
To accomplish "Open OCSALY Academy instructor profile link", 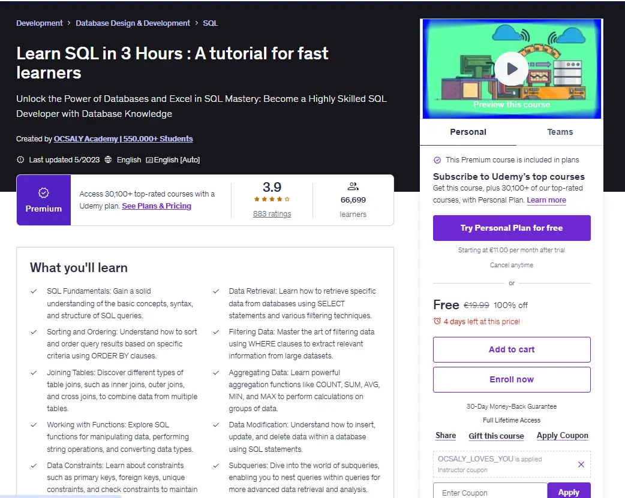I will point(123,138).
